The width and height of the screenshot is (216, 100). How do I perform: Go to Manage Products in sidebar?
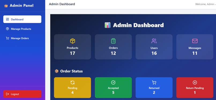pyautogui.click(x=22, y=29)
